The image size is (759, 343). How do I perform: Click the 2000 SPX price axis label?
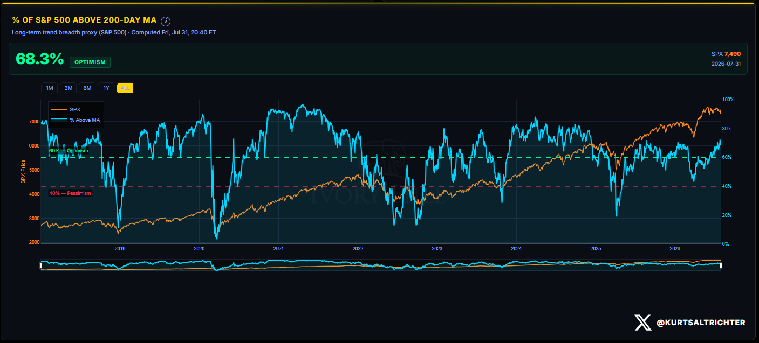34,243
